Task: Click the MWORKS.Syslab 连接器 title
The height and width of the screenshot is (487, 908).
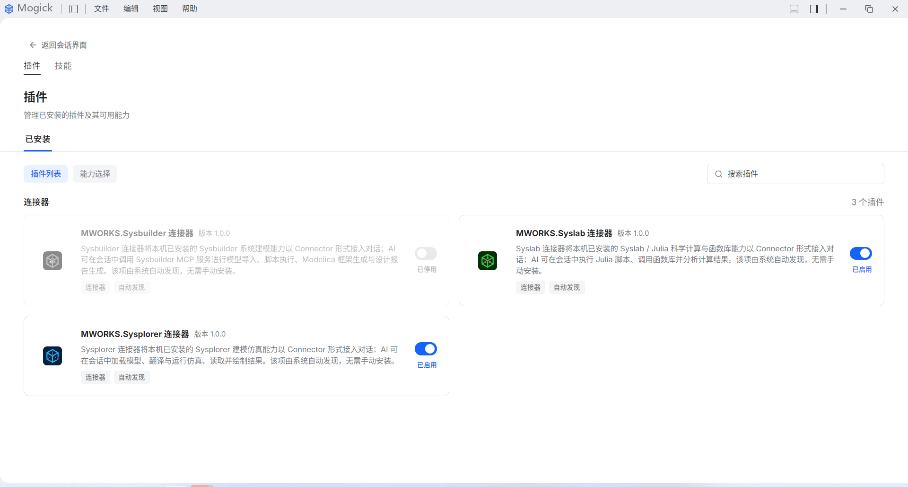Action: coord(564,233)
